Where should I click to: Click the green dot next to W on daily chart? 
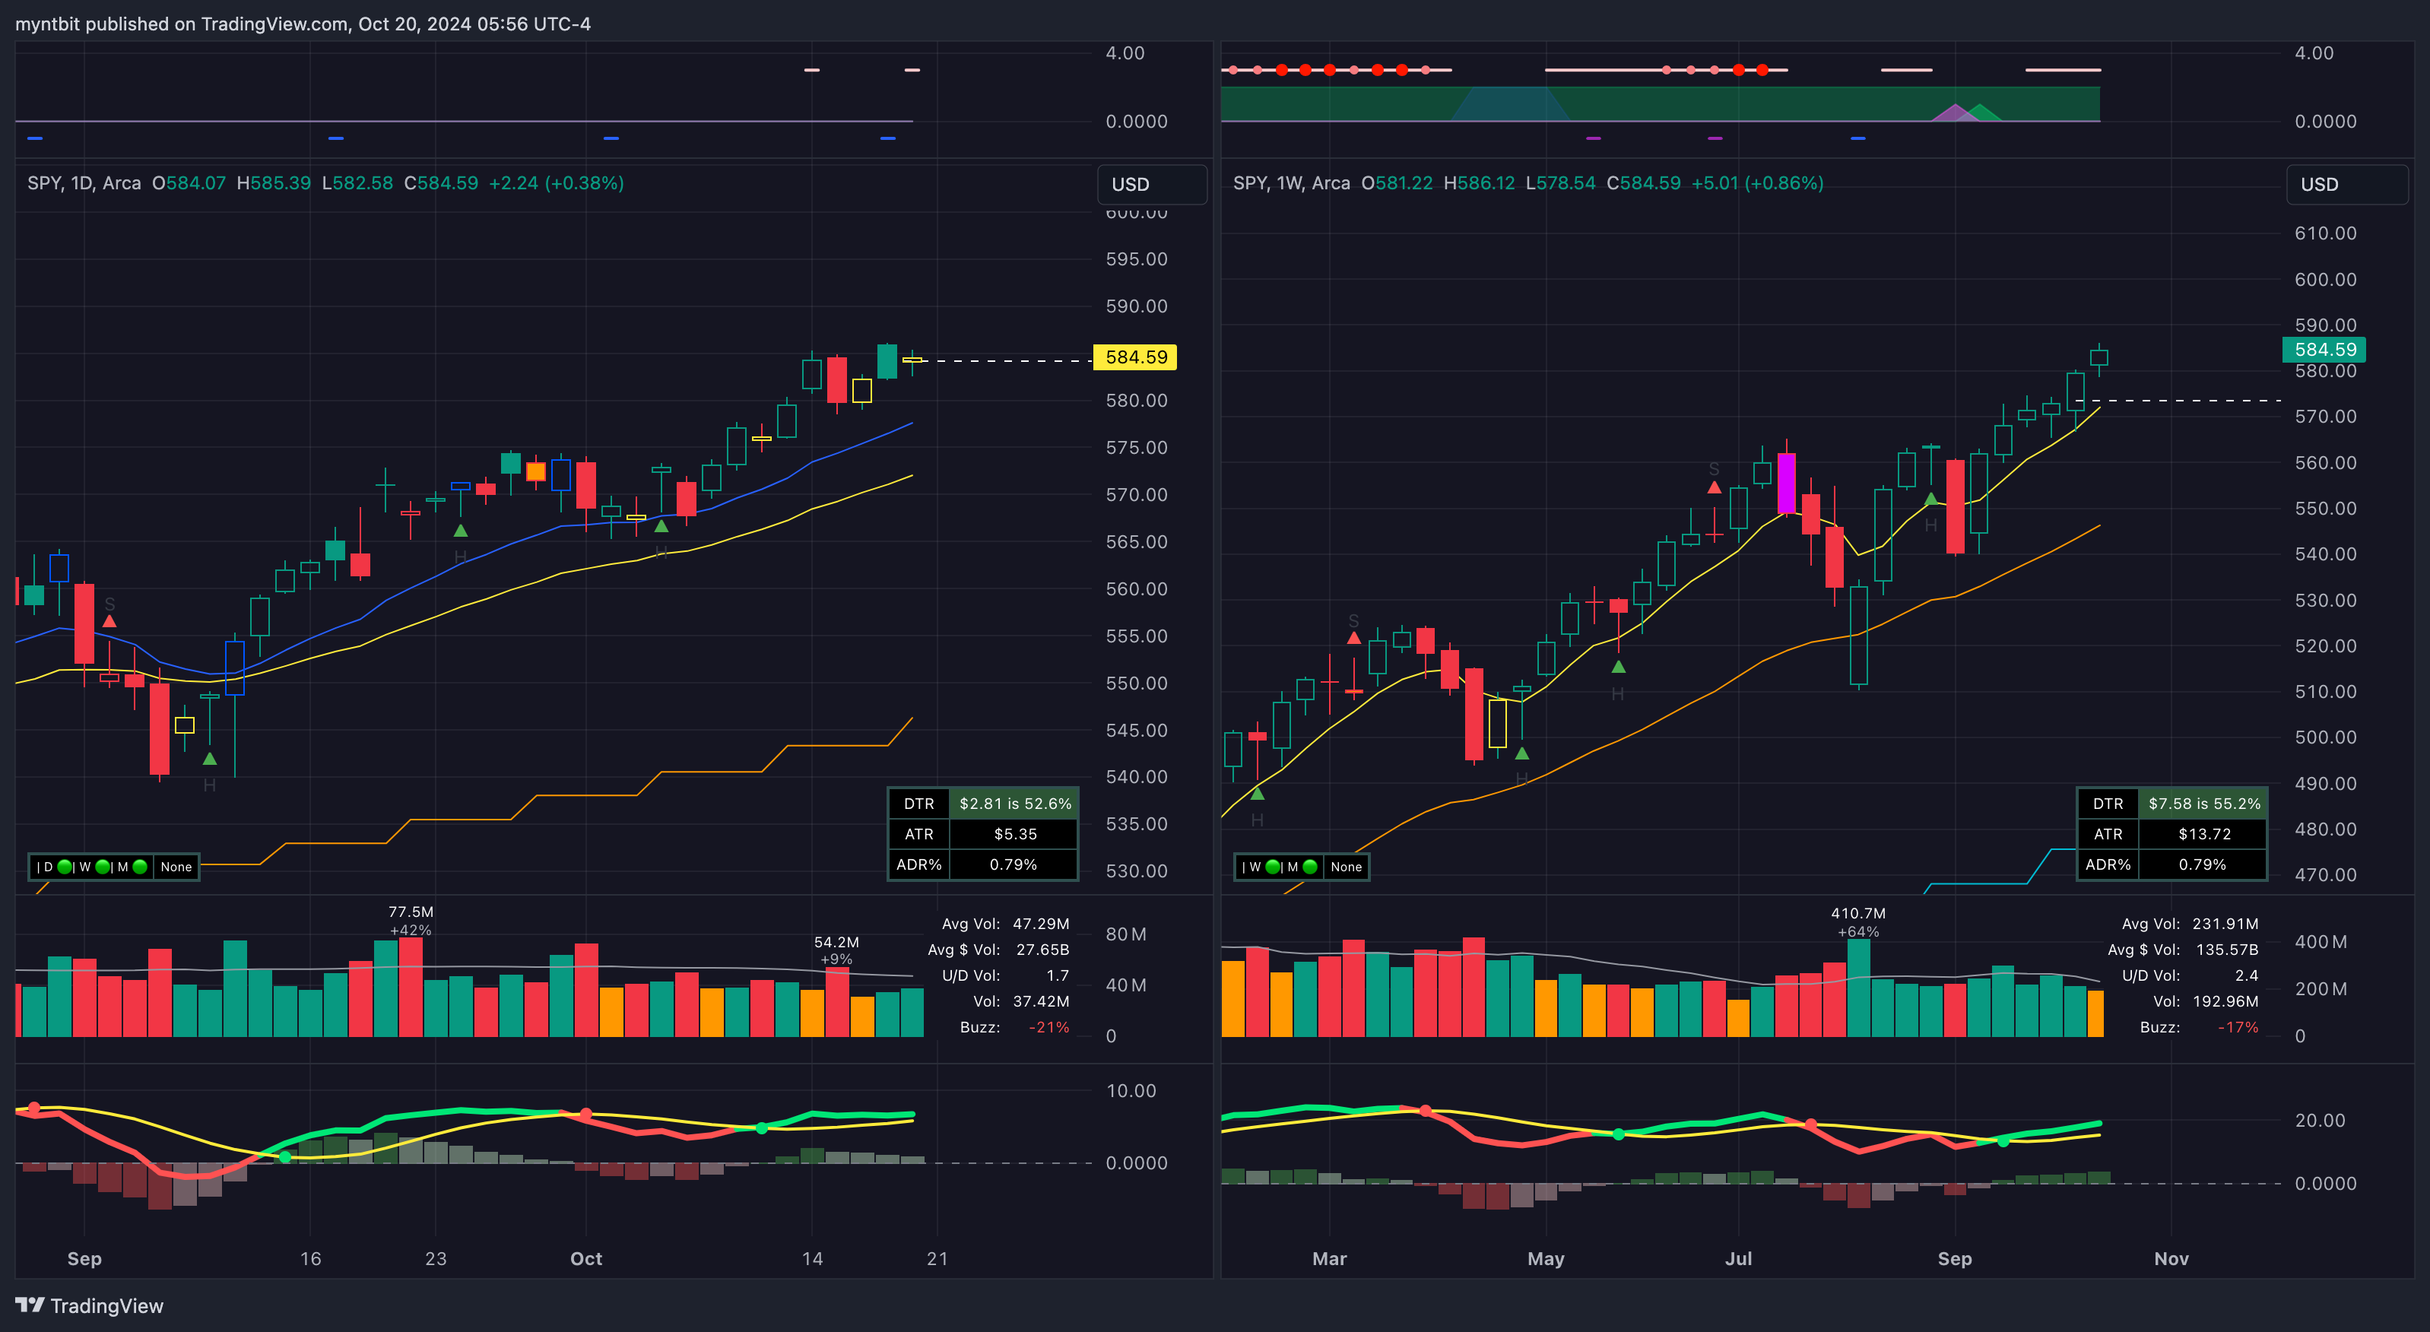coord(103,867)
